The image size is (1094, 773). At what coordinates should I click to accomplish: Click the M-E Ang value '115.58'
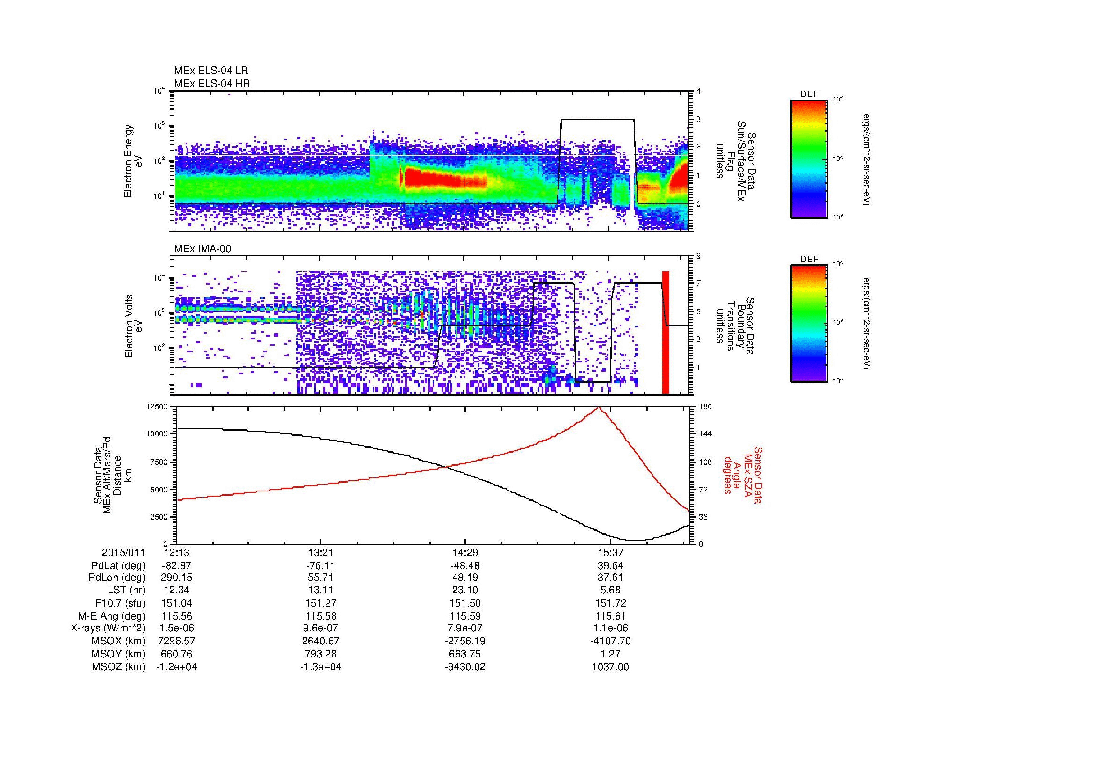pos(320,616)
